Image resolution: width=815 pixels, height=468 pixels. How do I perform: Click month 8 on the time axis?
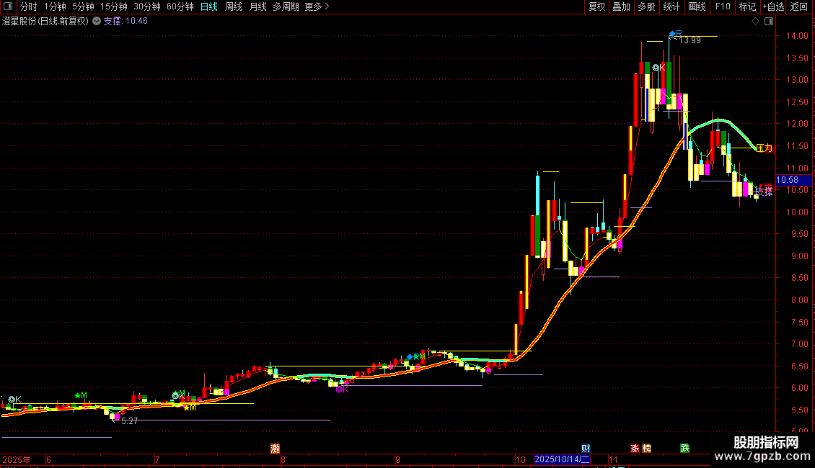283,459
